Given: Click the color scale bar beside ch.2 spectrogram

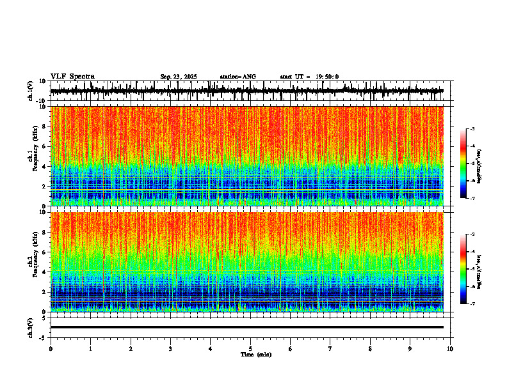Looking at the screenshot, I should coord(463,269).
